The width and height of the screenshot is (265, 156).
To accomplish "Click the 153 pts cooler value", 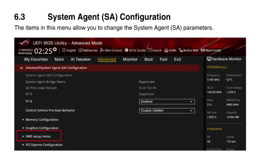I will pos(231,142).
